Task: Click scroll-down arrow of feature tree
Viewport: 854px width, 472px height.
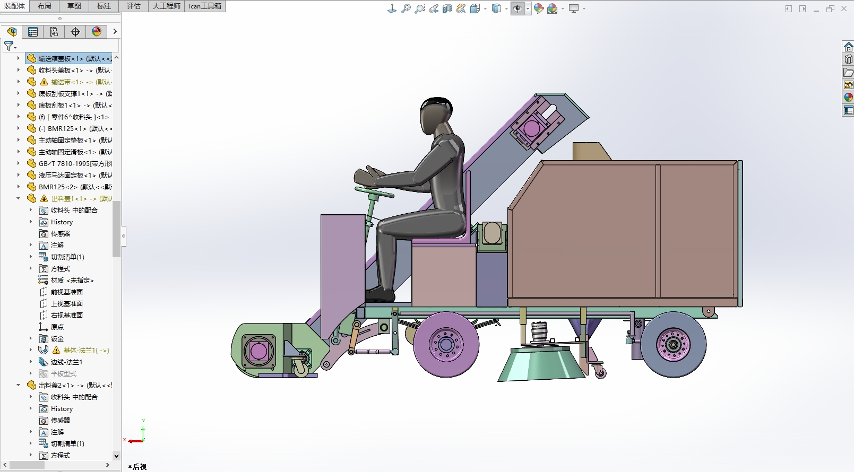Action: coord(116,455)
